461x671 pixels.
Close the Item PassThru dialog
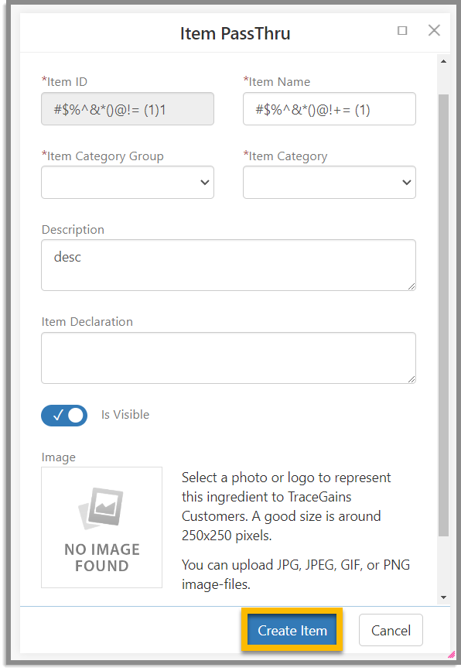(x=434, y=30)
